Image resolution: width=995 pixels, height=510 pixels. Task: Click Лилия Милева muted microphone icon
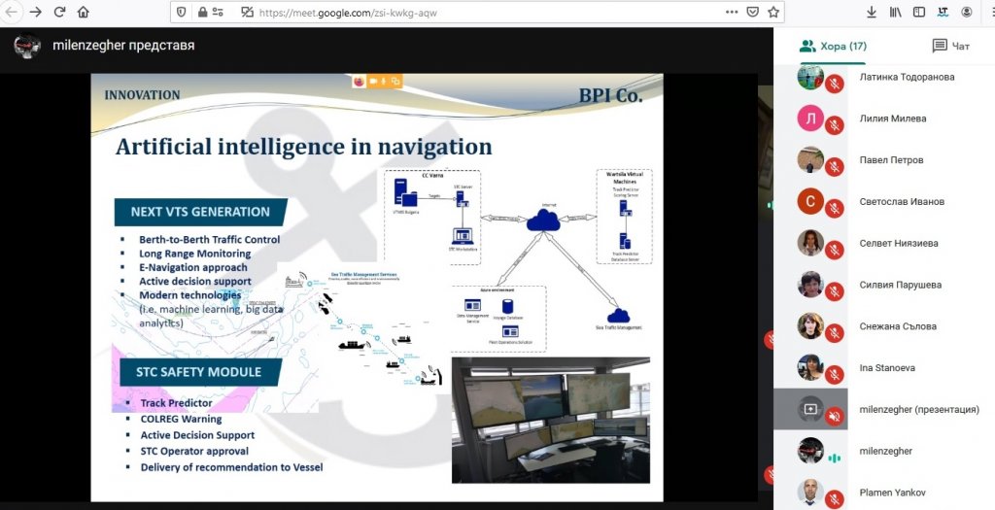[x=835, y=125]
